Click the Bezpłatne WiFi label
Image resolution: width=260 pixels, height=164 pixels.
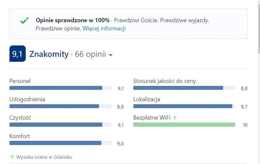click(152, 118)
